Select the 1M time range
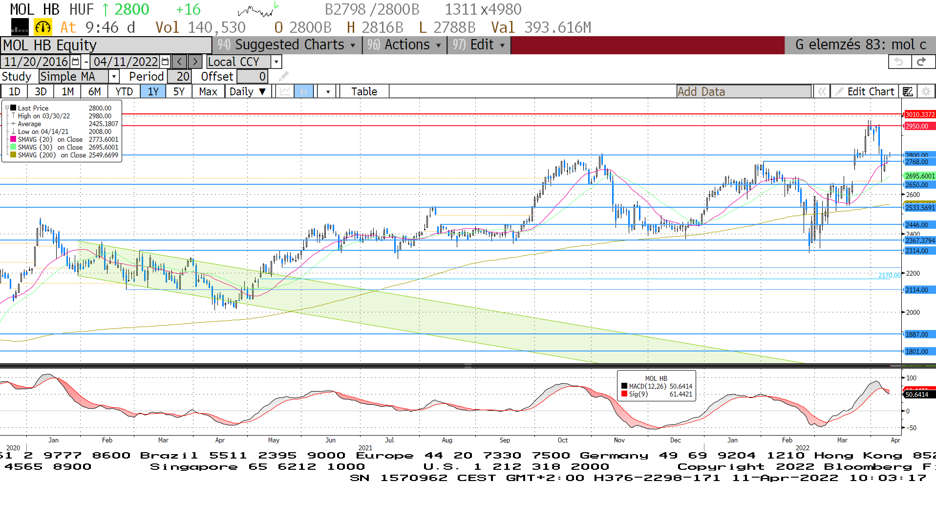936x505 pixels. 68,91
